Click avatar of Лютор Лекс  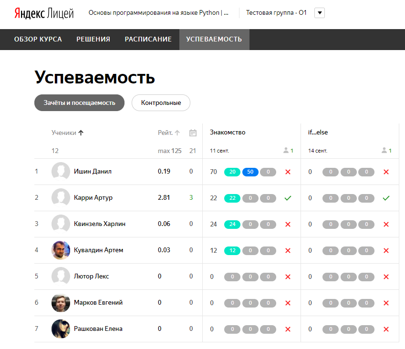coord(61,276)
